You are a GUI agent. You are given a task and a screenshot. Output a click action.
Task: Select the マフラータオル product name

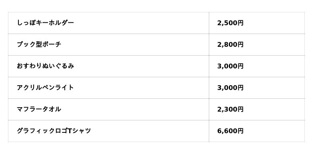coord(39,109)
